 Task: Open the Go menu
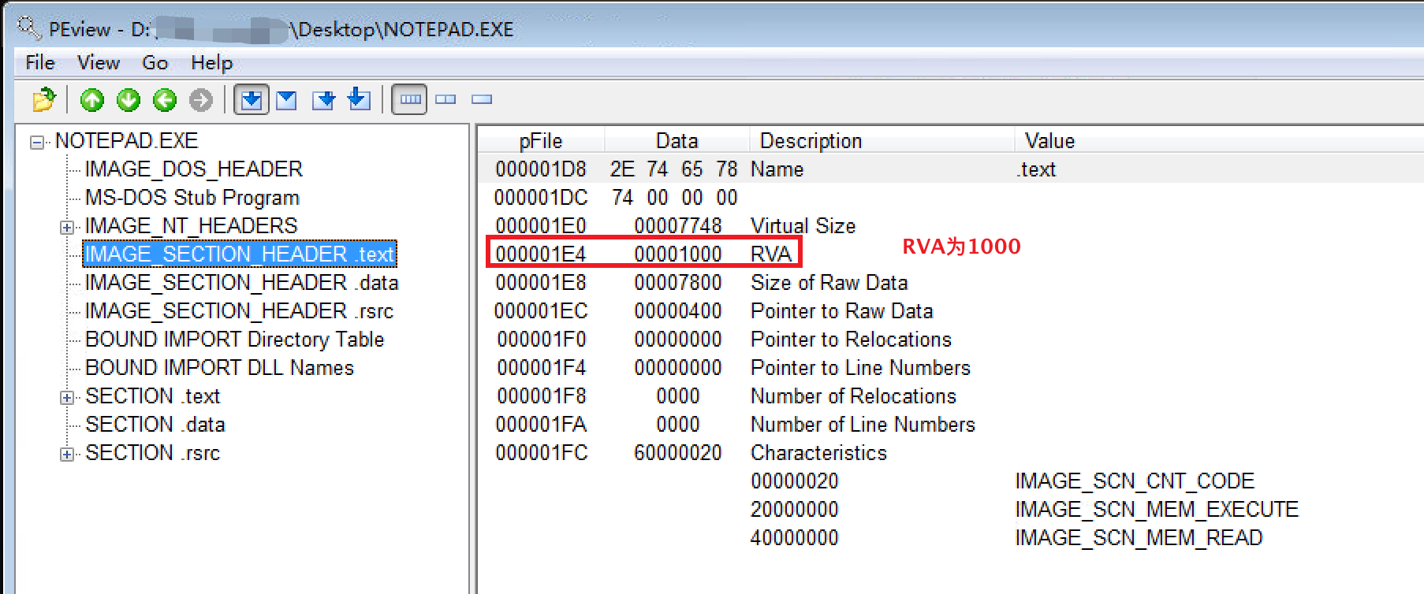tap(155, 63)
